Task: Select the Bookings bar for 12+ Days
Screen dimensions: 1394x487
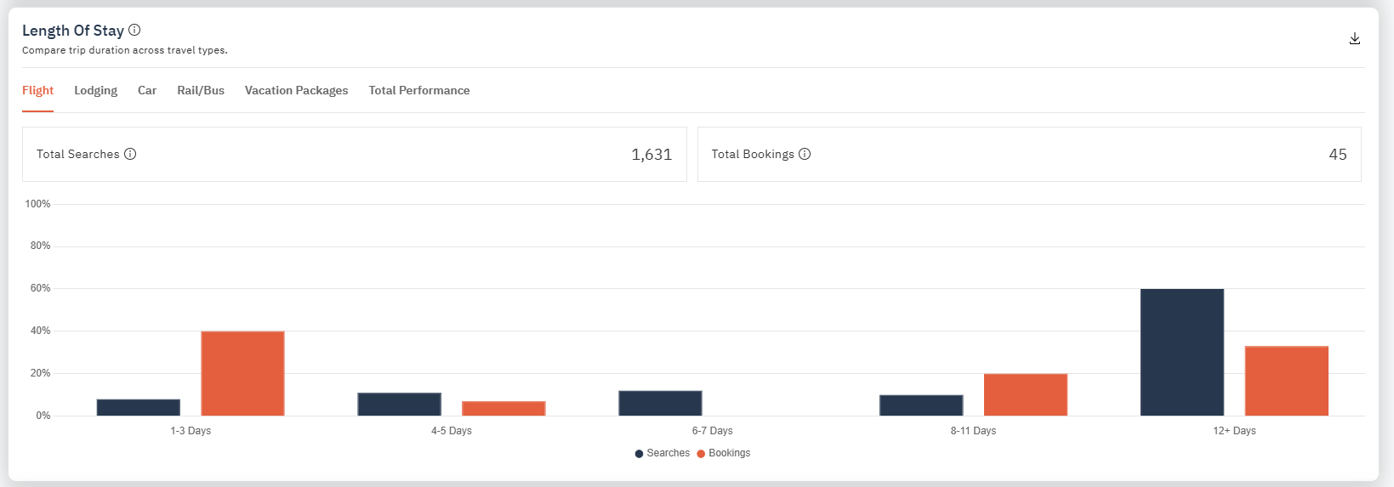Action: [1286, 381]
